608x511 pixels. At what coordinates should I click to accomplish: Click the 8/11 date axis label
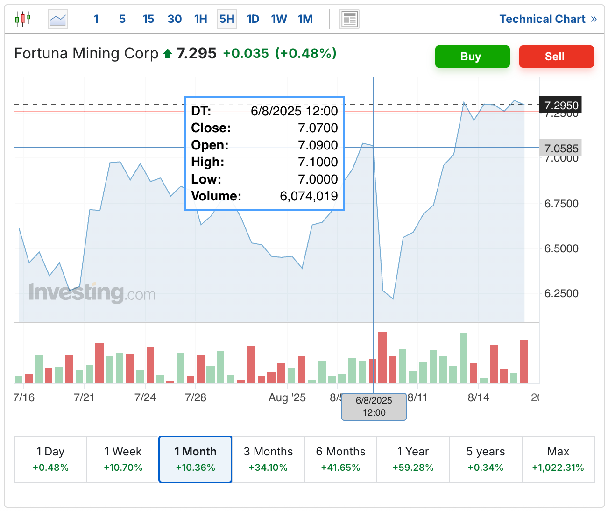tap(417, 397)
